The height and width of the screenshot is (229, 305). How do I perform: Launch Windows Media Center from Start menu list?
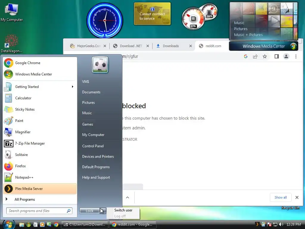click(x=40, y=74)
